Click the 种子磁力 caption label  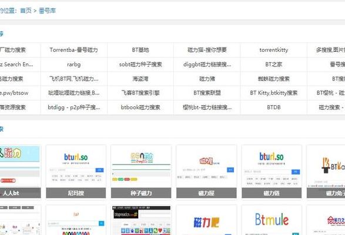pos(141,193)
